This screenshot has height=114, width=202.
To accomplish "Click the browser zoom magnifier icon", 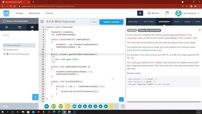I will tap(182, 6).
